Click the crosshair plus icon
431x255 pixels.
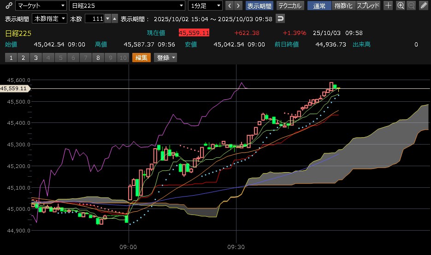coord(388,6)
